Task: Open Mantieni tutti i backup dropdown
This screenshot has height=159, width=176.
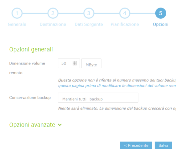Action: tap(98, 98)
